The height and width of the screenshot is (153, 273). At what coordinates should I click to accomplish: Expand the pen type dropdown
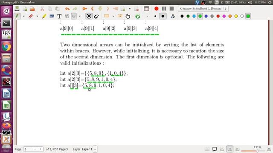(24, 16)
